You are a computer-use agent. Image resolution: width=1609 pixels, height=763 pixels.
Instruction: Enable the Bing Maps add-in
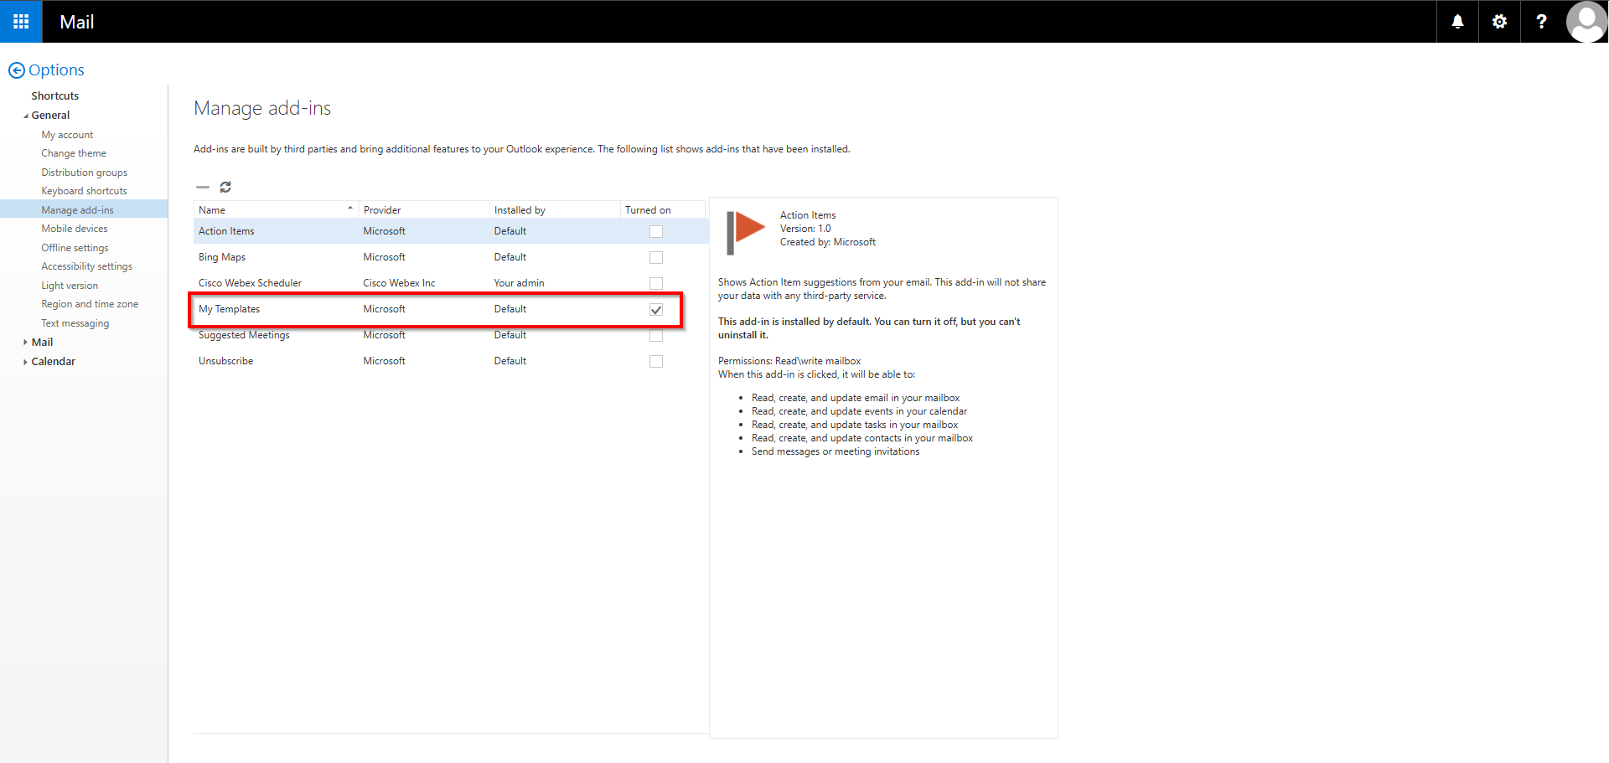point(656,257)
